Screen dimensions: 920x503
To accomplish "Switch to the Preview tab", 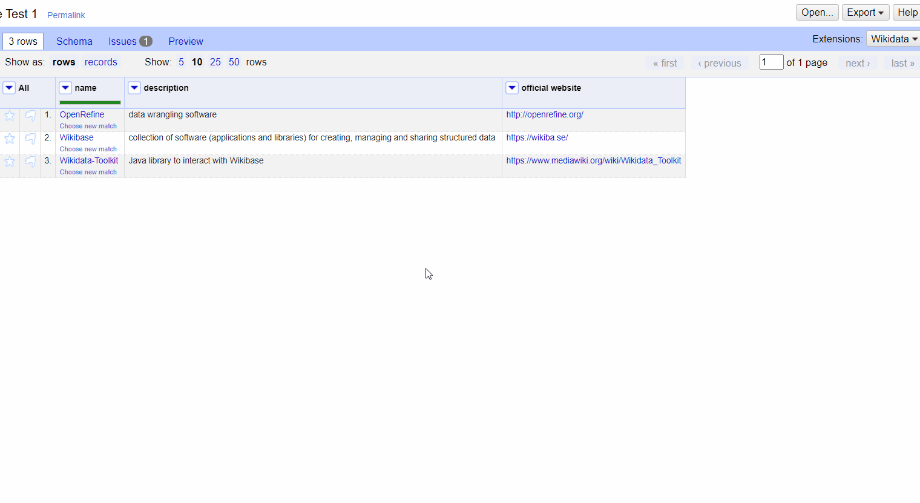I will 186,41.
